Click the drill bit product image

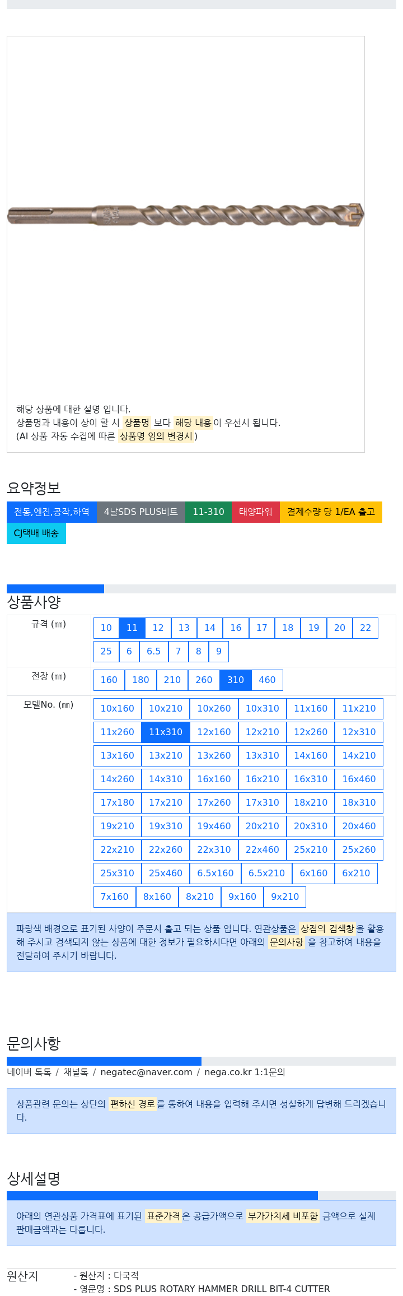point(185,215)
